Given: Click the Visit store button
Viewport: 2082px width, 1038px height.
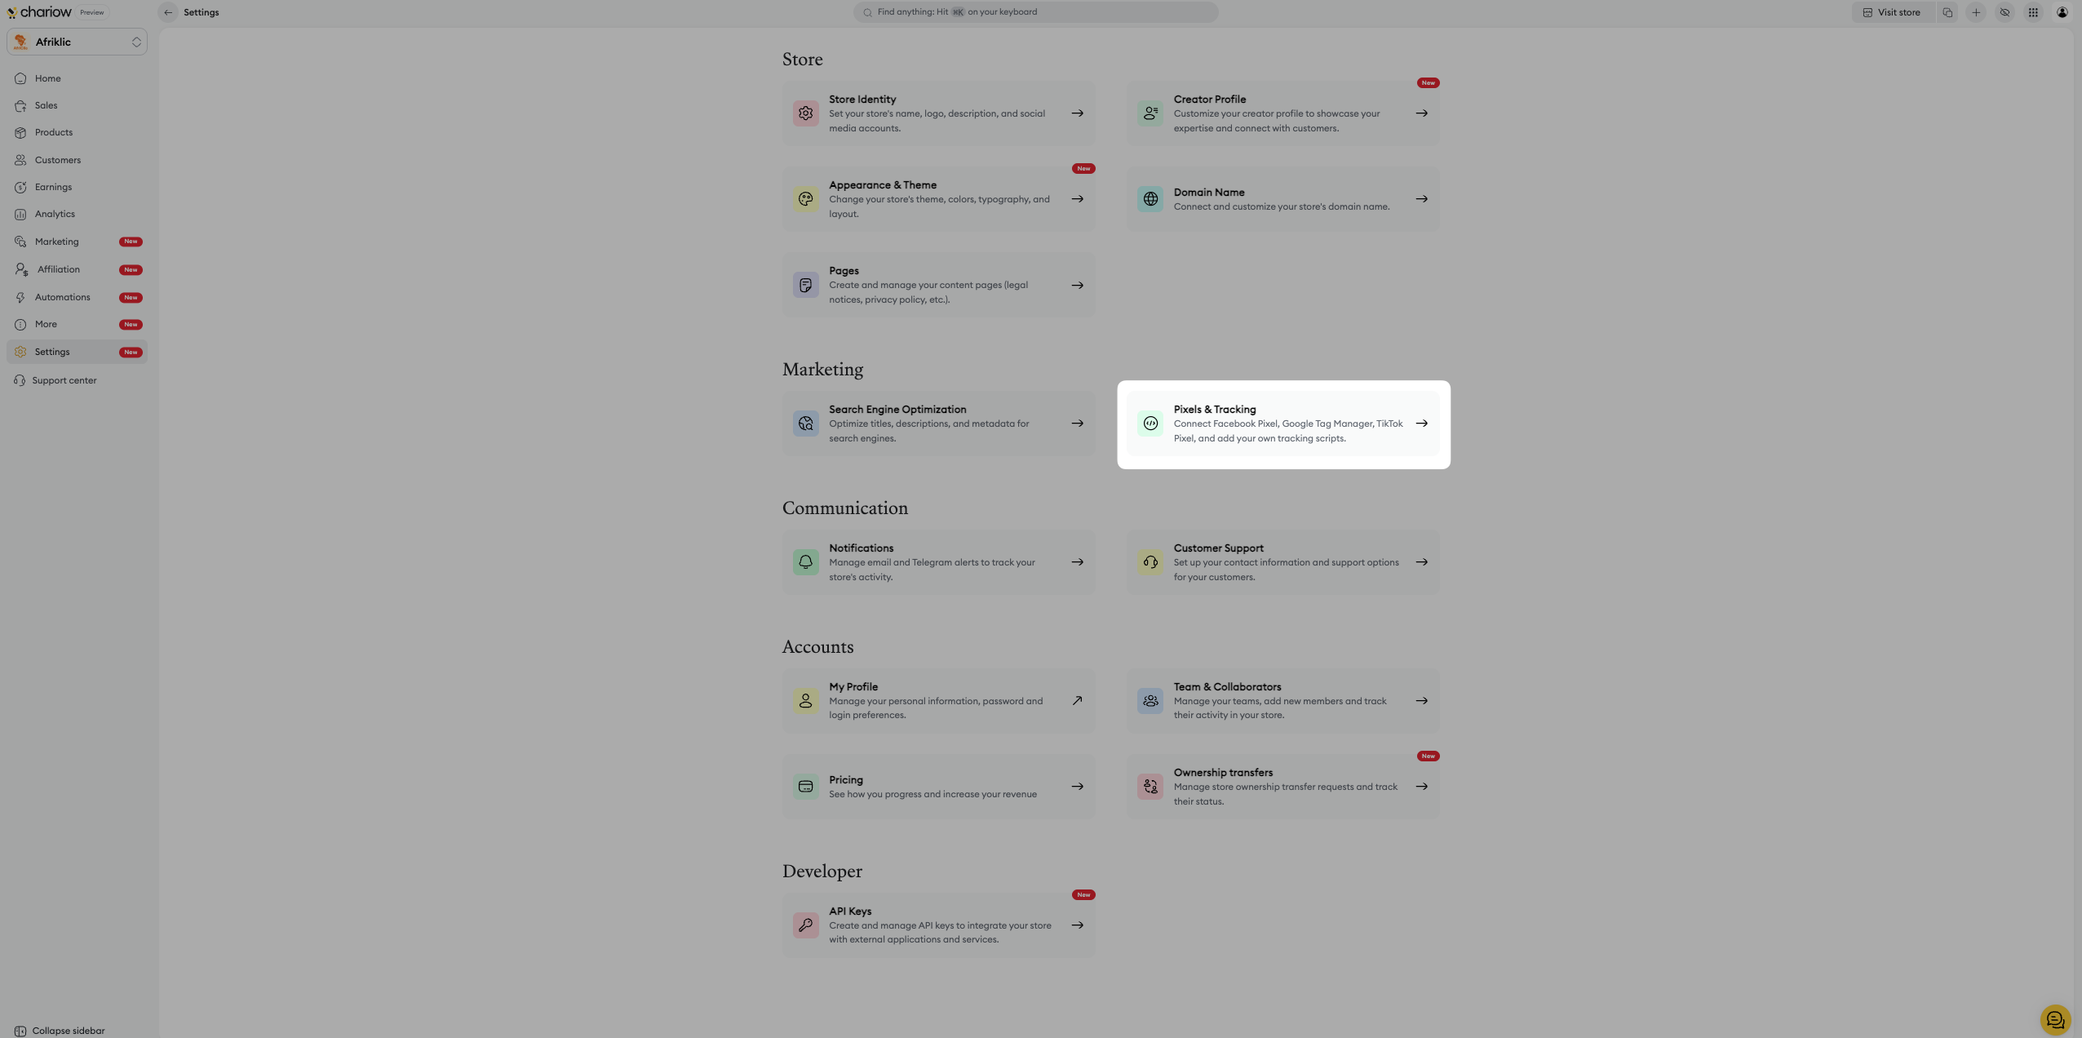Looking at the screenshot, I should (x=1891, y=12).
